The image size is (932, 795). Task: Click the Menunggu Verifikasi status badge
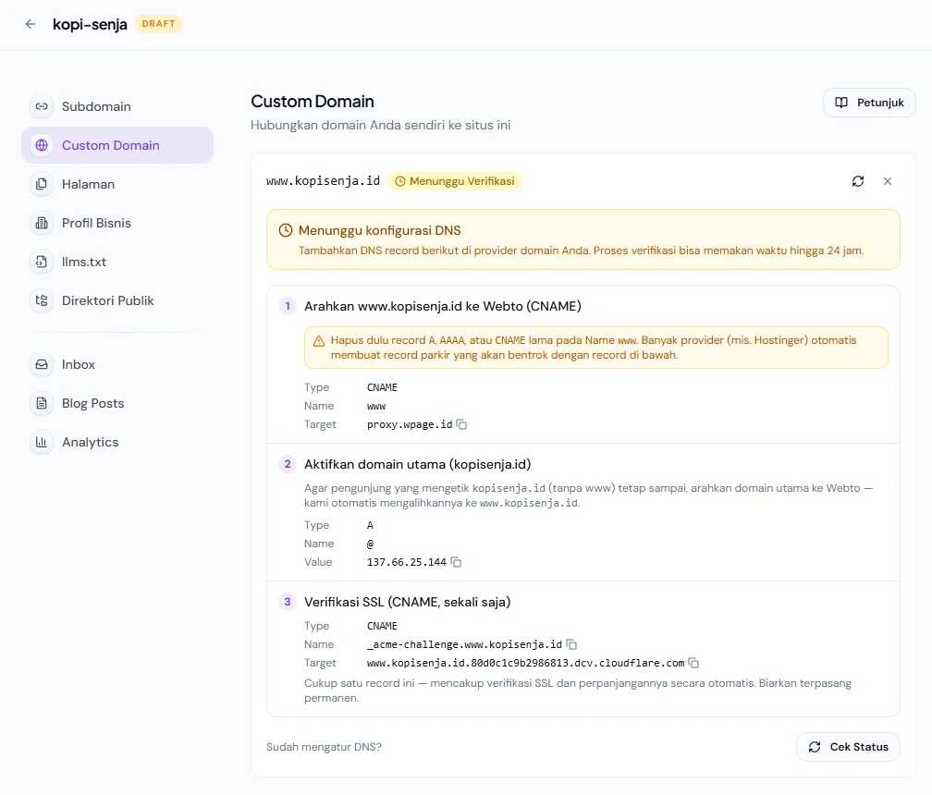455,181
